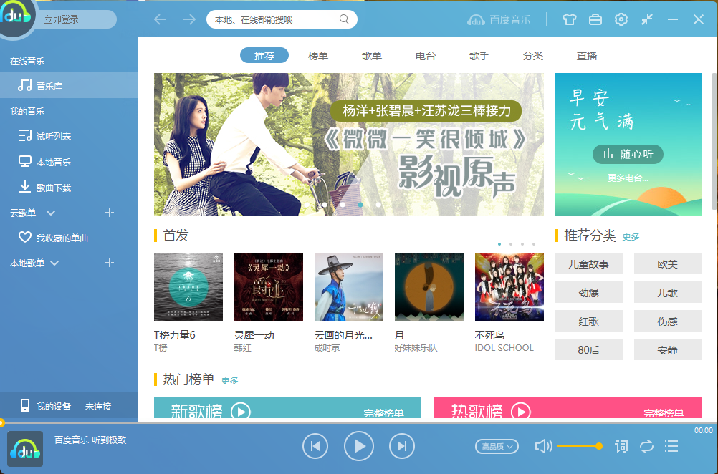Switch to mini mode with shrink arrows icon
The width and height of the screenshot is (718, 474).
(x=646, y=19)
